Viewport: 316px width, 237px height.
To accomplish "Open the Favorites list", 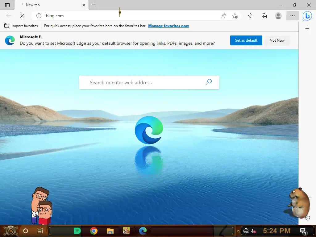I will [251, 16].
